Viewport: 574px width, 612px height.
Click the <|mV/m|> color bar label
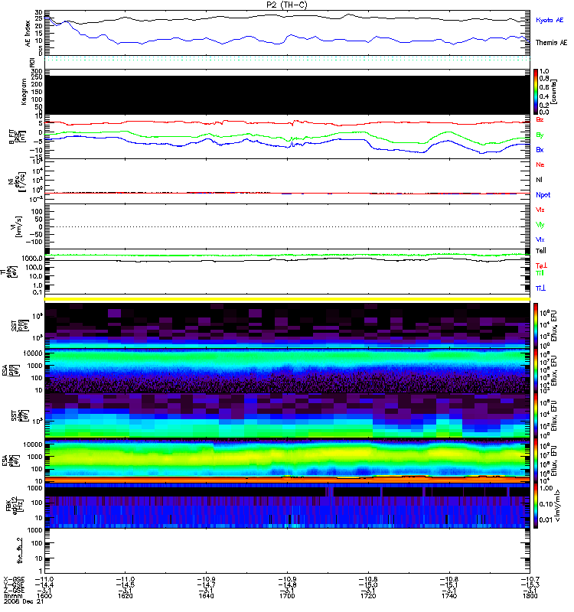coord(557,506)
